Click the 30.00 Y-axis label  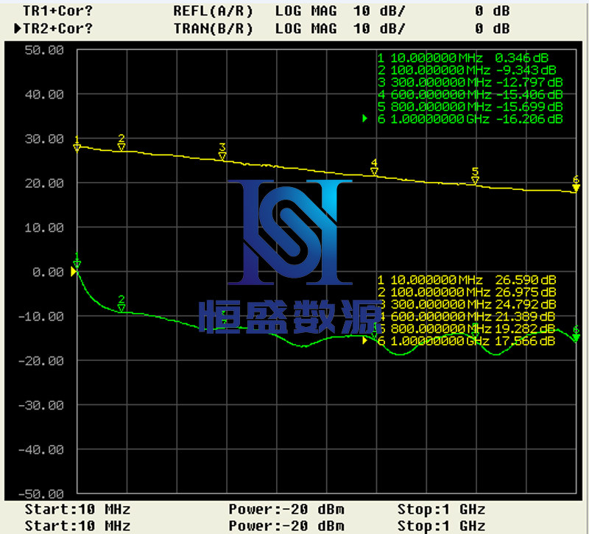click(x=44, y=139)
